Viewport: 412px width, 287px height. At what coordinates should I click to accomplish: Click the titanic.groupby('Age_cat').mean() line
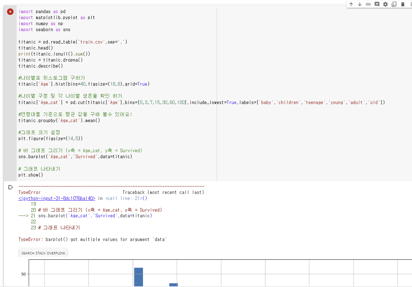pos(59,121)
